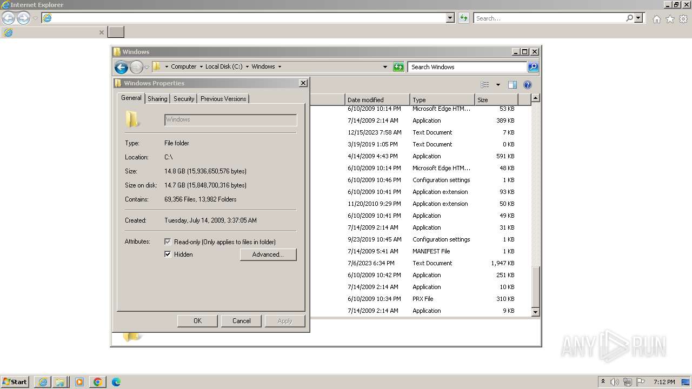Open IE recent pages dropdown arrow
Image resolution: width=692 pixels, height=389 pixels.
[36, 18]
